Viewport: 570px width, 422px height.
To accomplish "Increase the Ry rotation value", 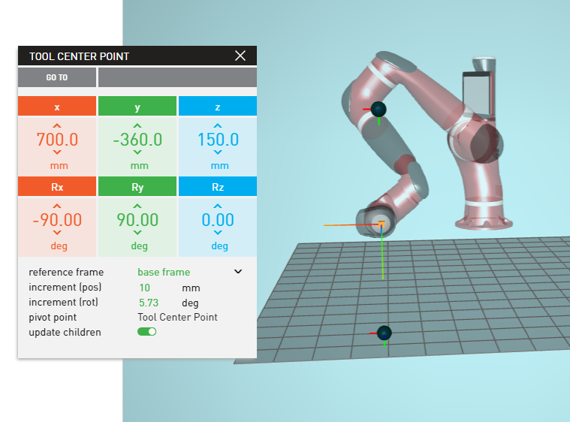I will tap(137, 206).
